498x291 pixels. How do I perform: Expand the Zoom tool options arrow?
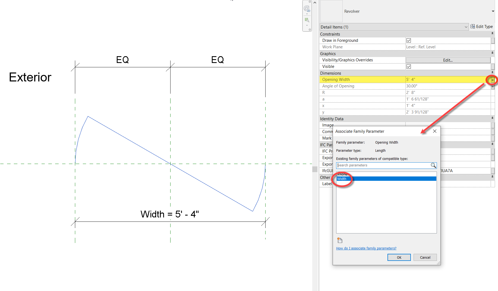click(x=307, y=25)
